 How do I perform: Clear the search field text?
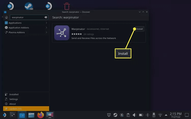pyautogui.click(x=46, y=17)
